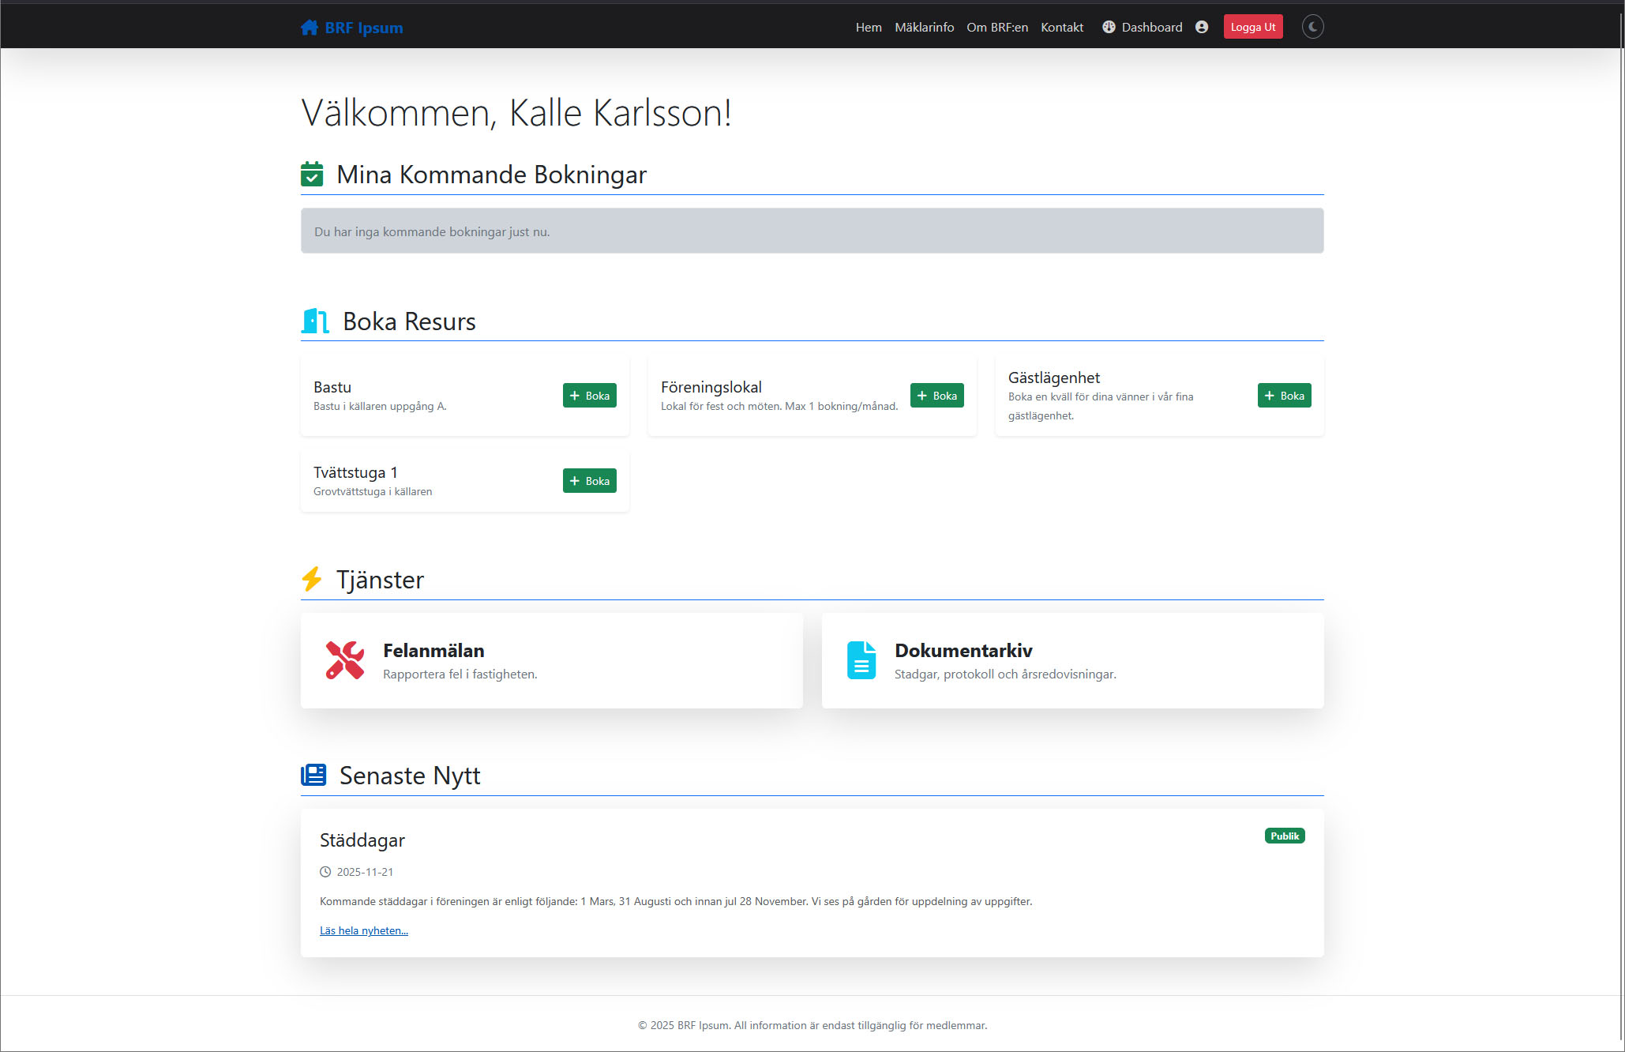1625x1052 pixels.
Task: Click the blue Dokumentarkiv document icon
Action: (861, 660)
